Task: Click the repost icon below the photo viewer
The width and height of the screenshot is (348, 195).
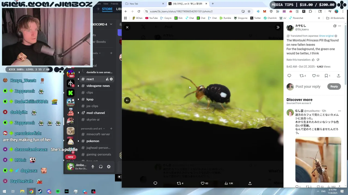Action: pyautogui.click(x=180, y=183)
